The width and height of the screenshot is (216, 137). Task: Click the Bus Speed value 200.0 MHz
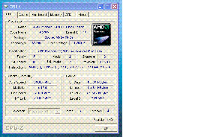click(42, 93)
